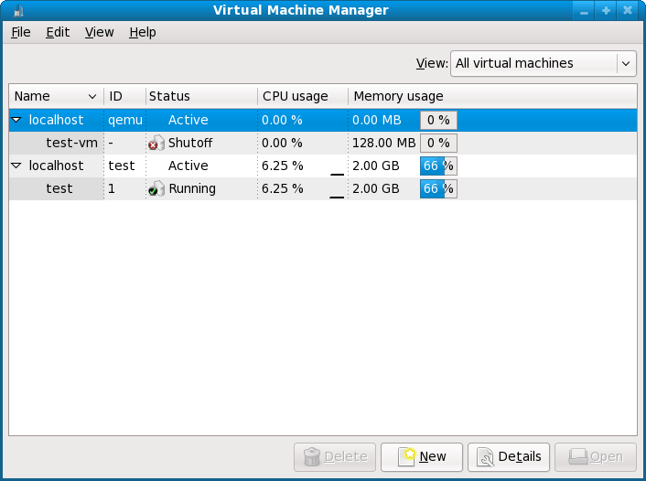This screenshot has height=481, width=646.
Task: Click the Memory usage column header
Action: pyautogui.click(x=398, y=96)
